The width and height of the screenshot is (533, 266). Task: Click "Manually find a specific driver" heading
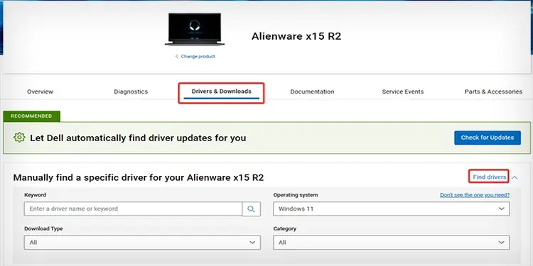(139, 177)
